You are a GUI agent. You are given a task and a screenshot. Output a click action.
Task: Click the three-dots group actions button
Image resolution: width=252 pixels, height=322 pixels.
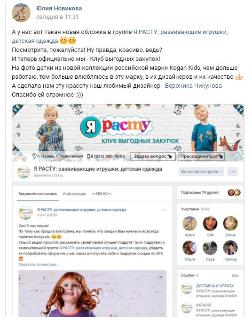tap(232, 172)
